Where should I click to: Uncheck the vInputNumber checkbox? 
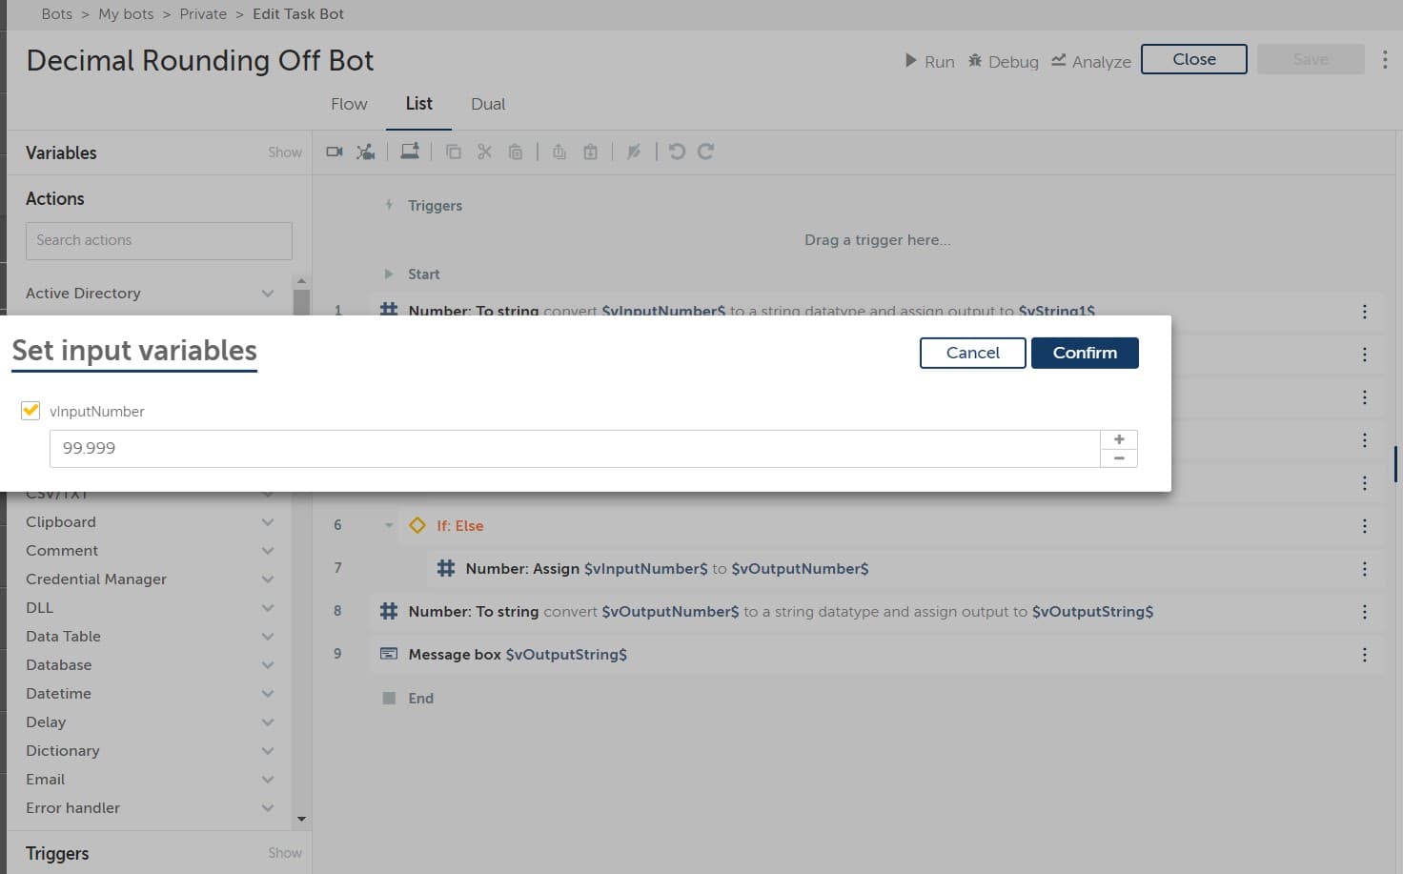pos(30,411)
